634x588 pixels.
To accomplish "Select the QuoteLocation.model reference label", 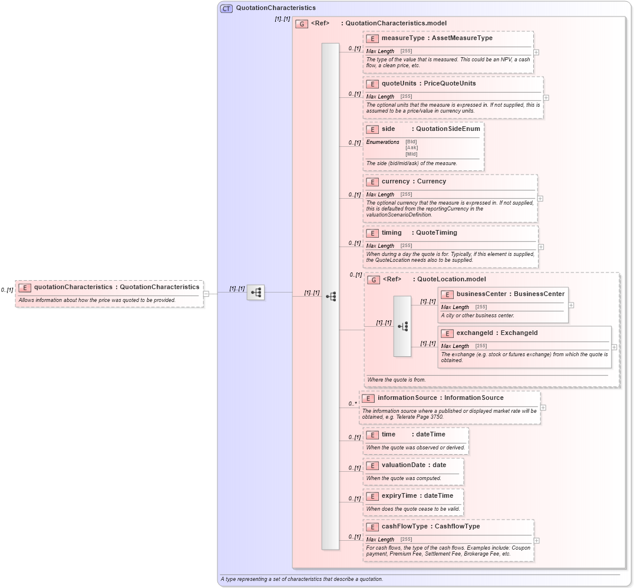I will (x=452, y=279).
